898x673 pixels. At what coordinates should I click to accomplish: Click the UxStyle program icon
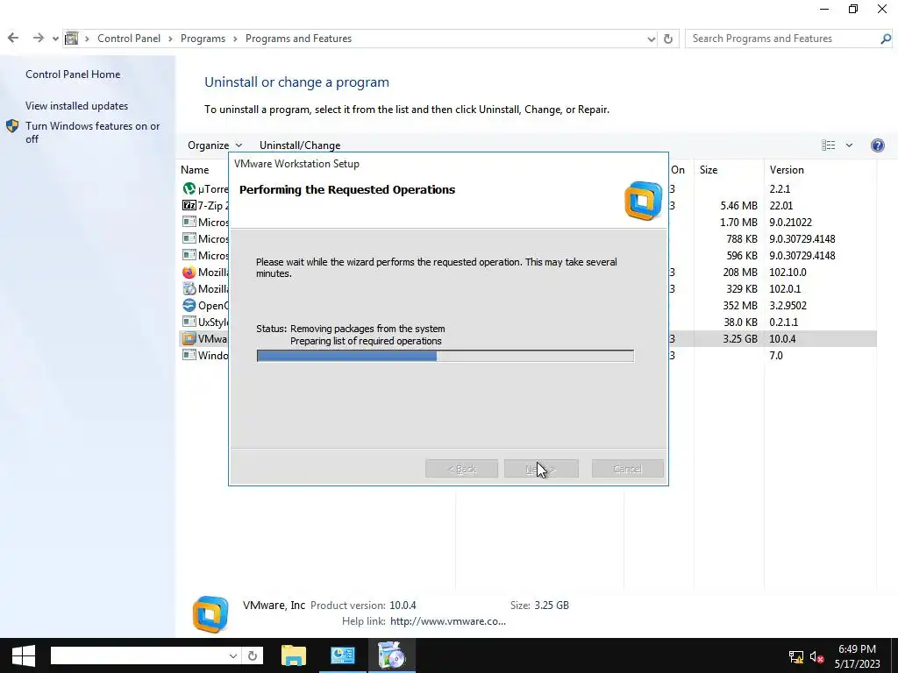[x=189, y=322]
